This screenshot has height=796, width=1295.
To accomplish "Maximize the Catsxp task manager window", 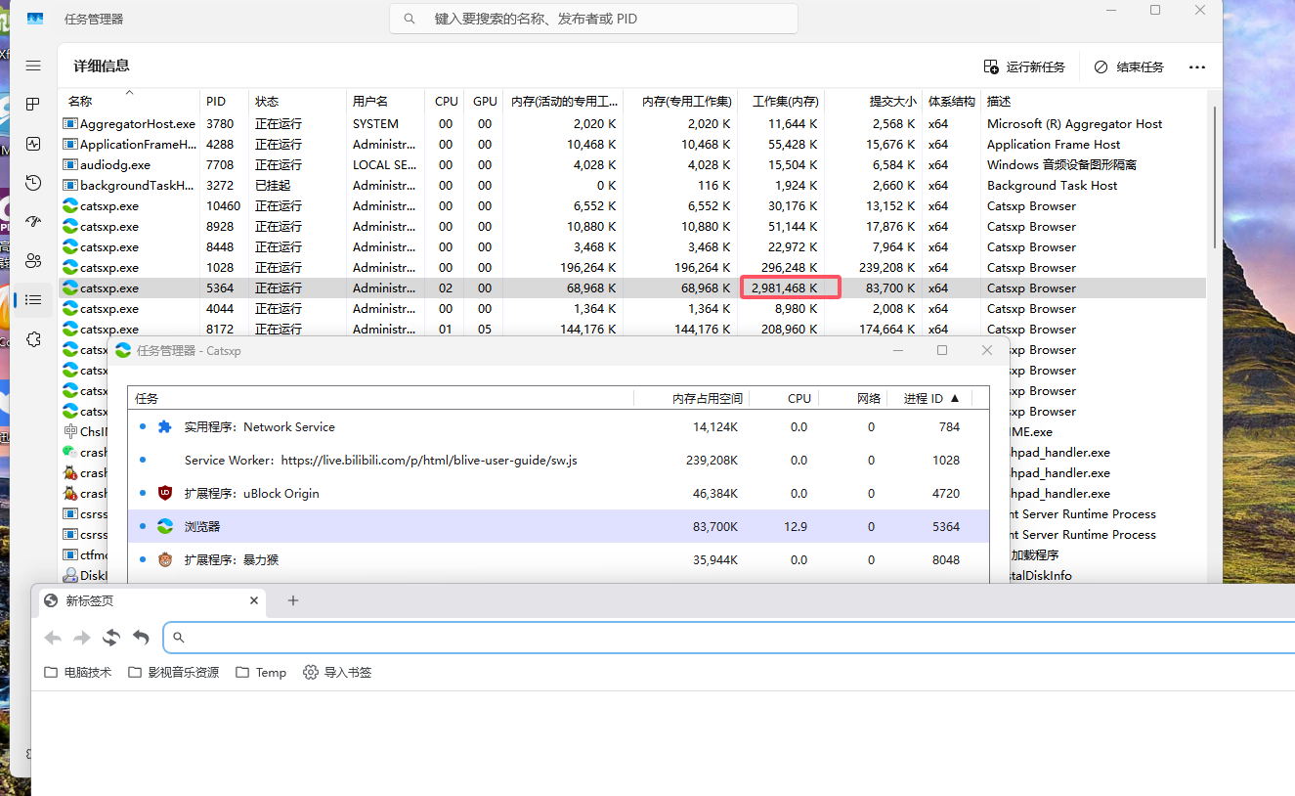I will coord(942,350).
